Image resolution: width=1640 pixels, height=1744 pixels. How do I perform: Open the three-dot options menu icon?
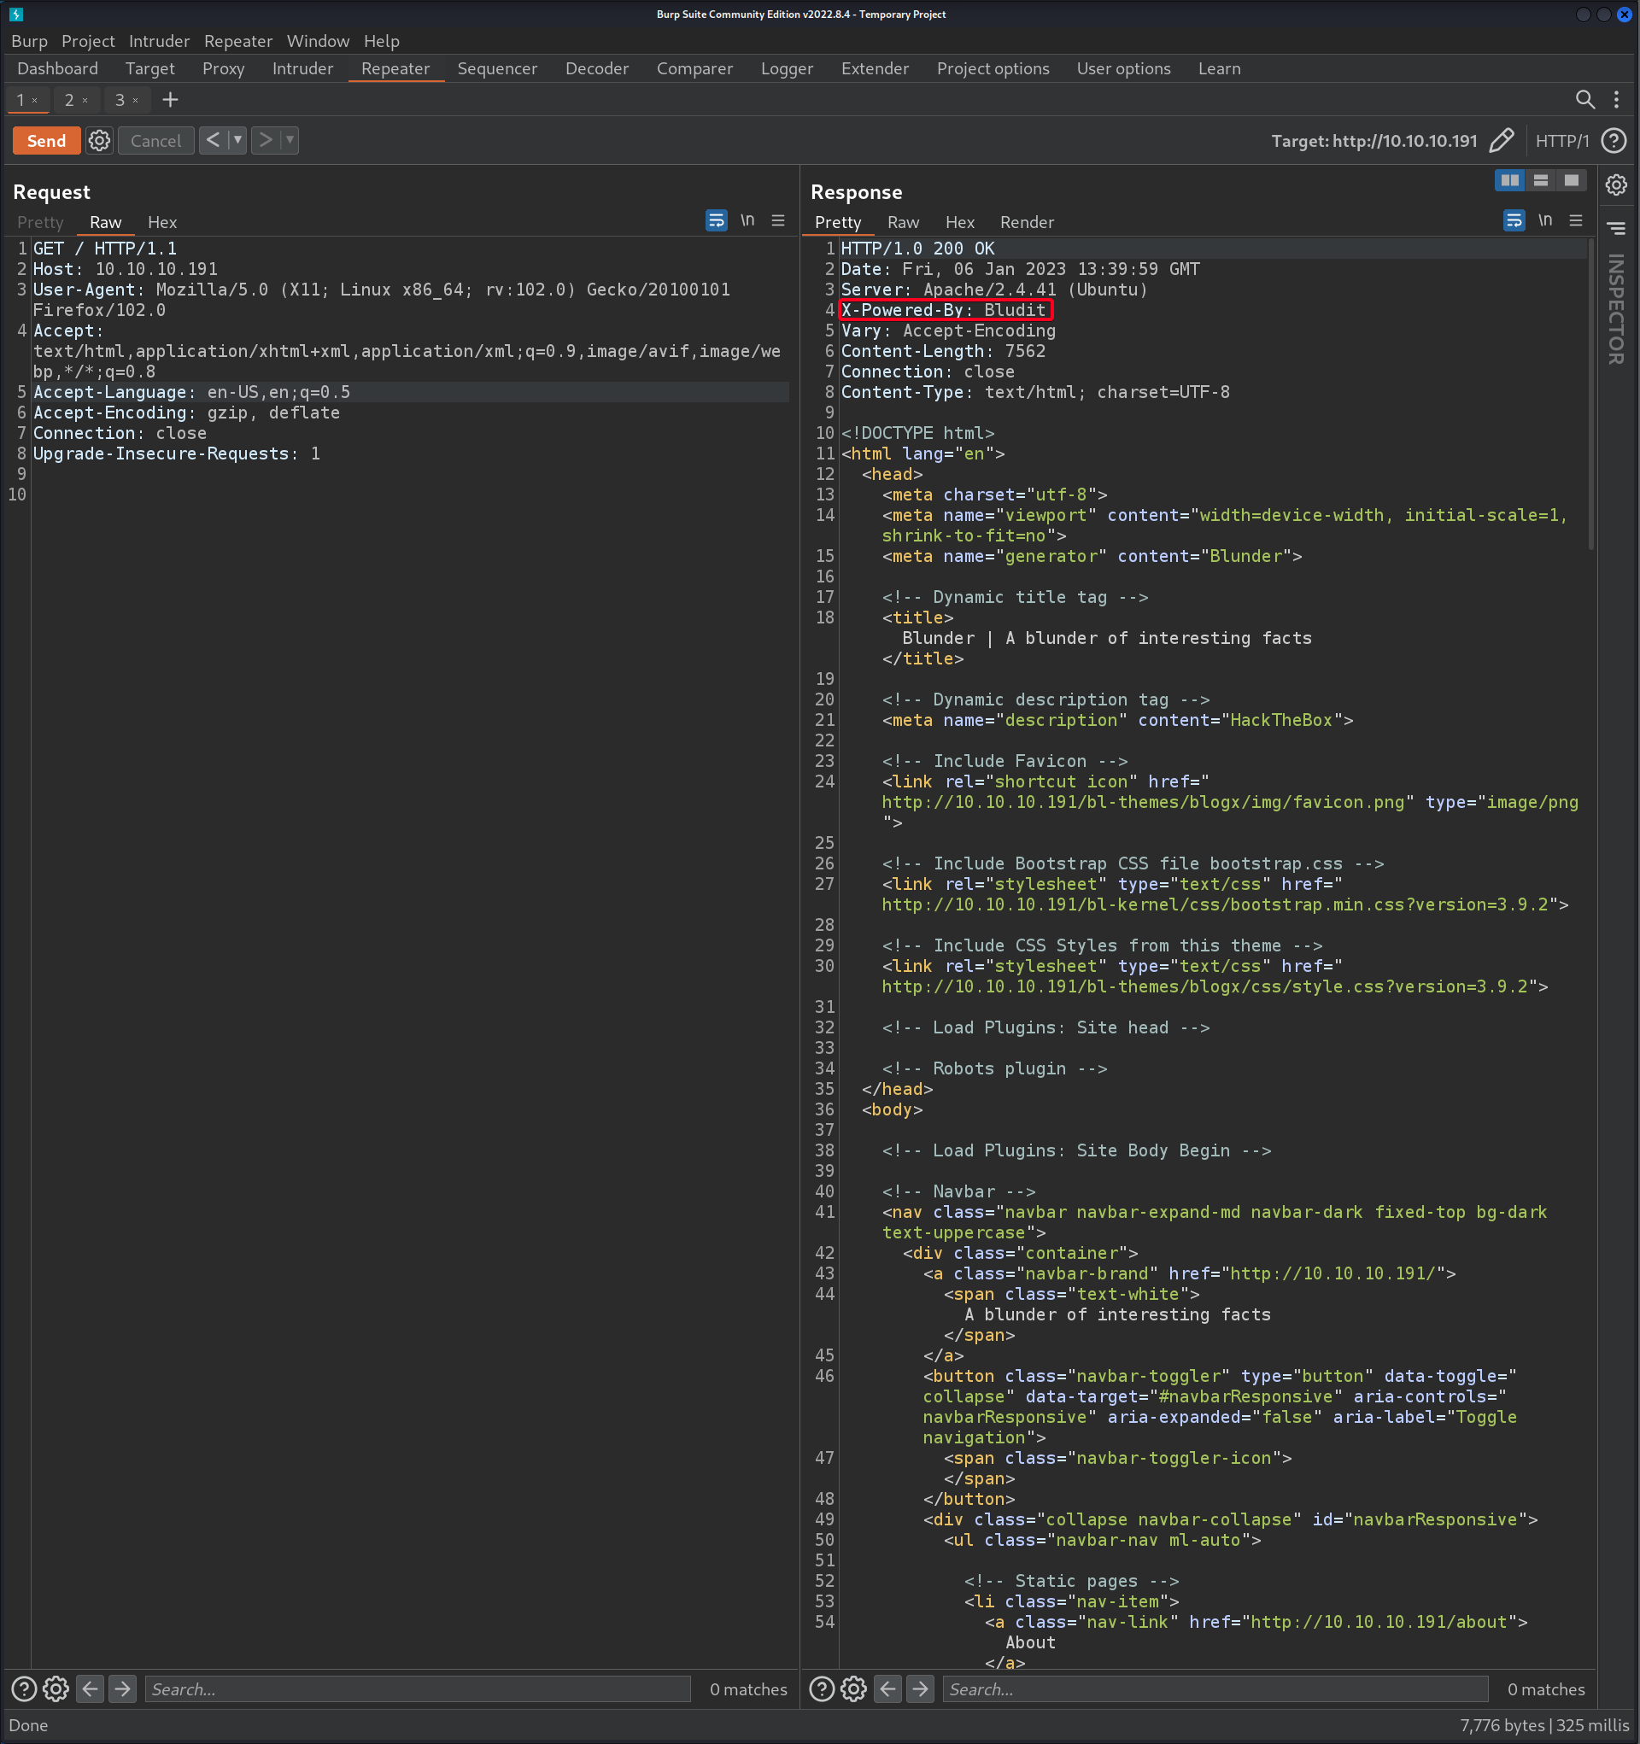tap(1616, 100)
